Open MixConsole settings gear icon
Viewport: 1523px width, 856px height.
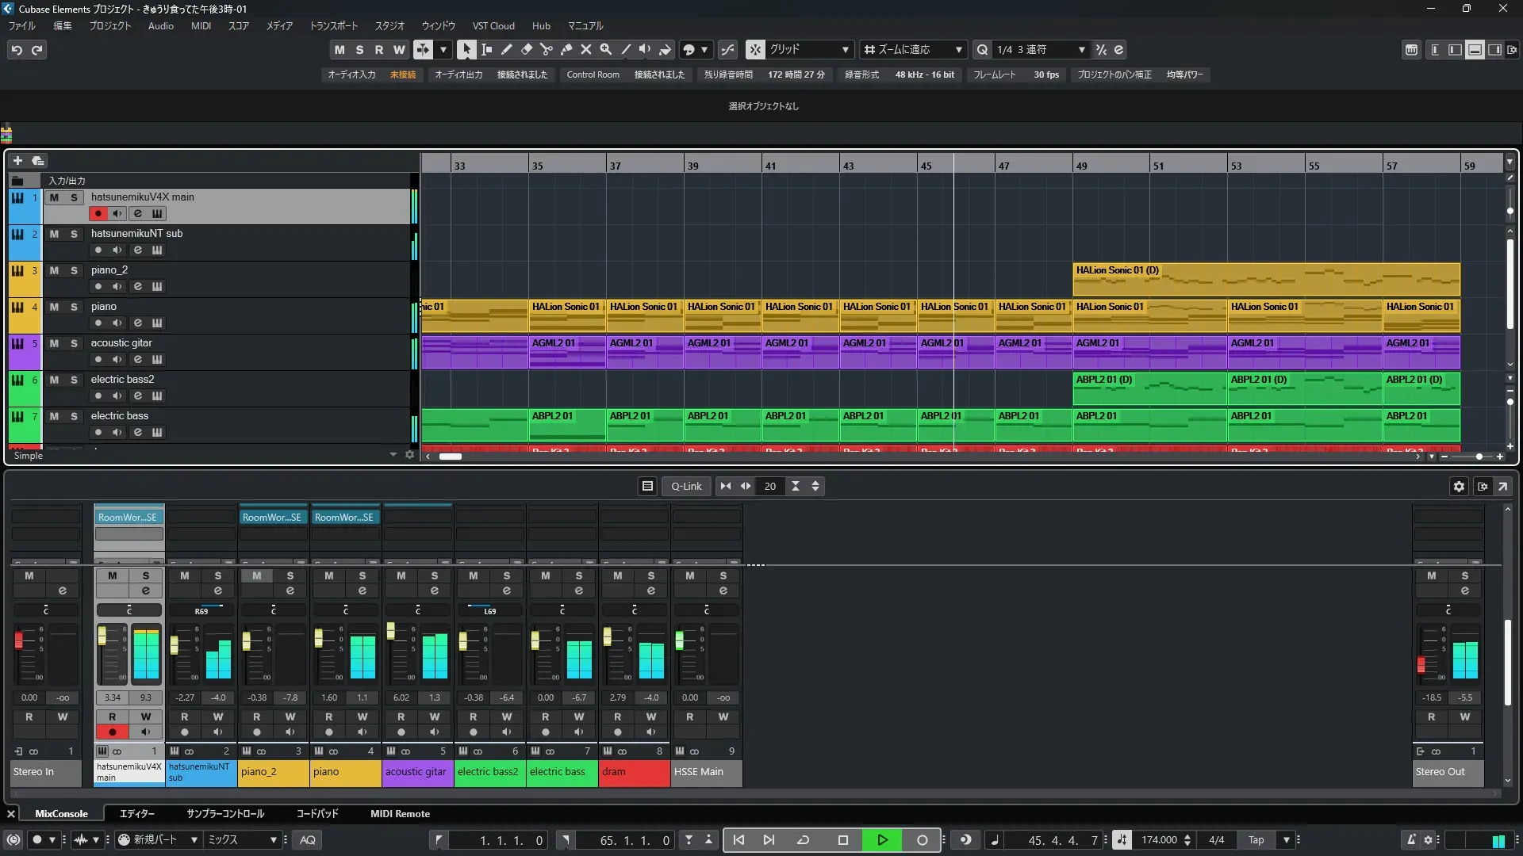pos(1459,487)
